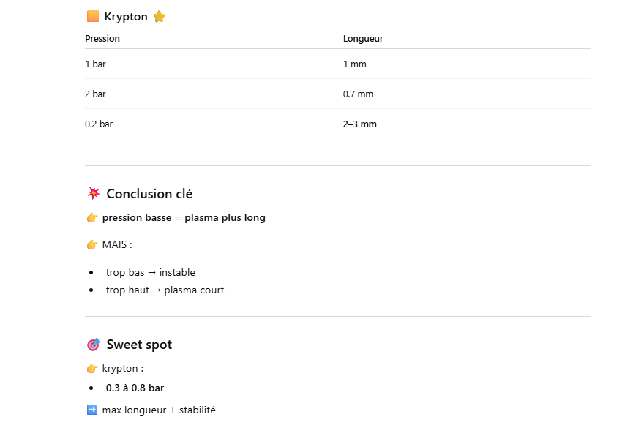Viewport: 625px width, 436px height.
Task: Click the star emoji after Krypton
Action: 159,17
